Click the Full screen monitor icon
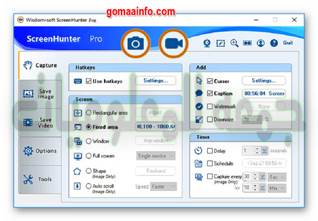This screenshot has height=221, width=318. (x=78, y=156)
